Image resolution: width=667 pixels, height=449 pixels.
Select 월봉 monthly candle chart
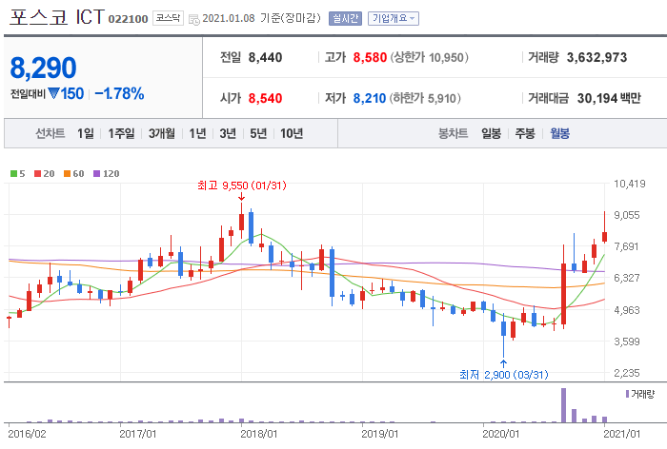click(x=560, y=133)
